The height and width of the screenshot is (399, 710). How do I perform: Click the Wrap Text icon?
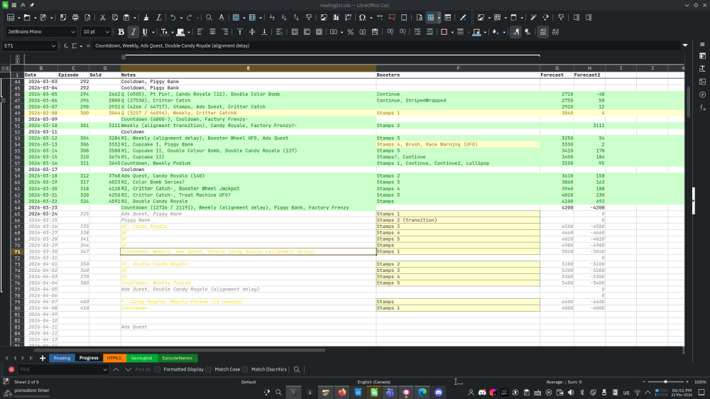[279, 32]
